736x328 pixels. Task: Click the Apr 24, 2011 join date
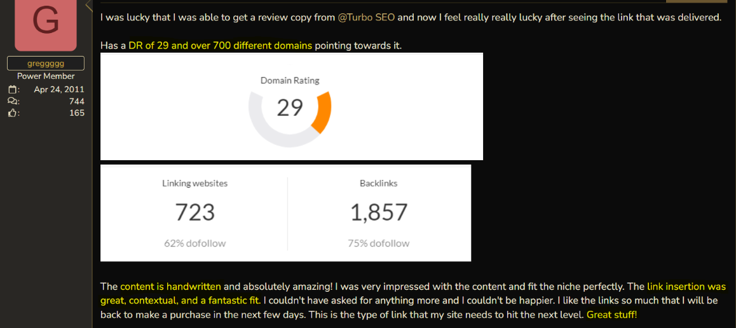[58, 90]
